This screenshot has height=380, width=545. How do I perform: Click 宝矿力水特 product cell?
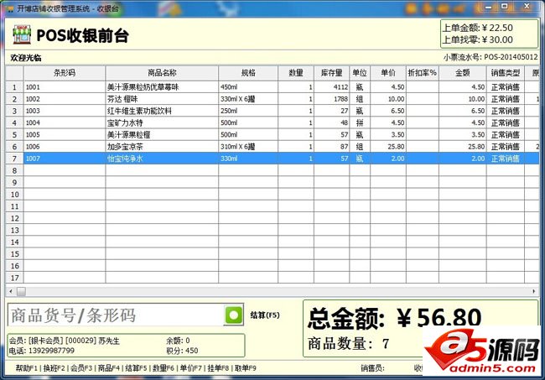click(162, 122)
